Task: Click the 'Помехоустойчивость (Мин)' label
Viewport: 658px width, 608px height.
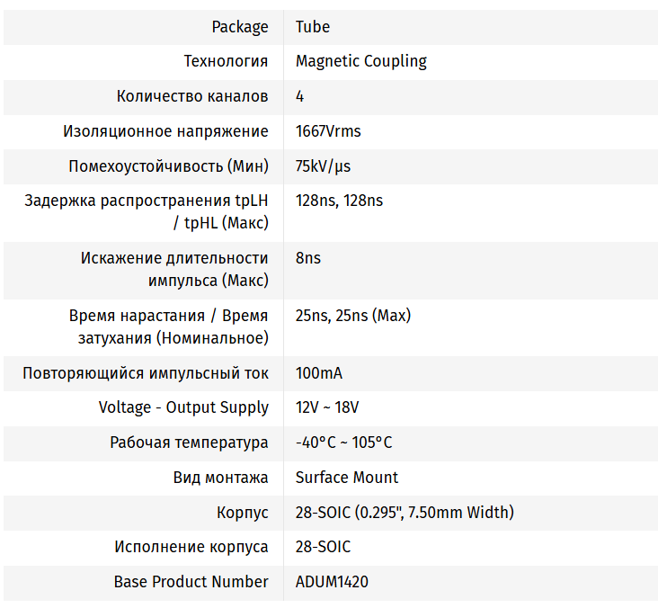Action: [168, 166]
